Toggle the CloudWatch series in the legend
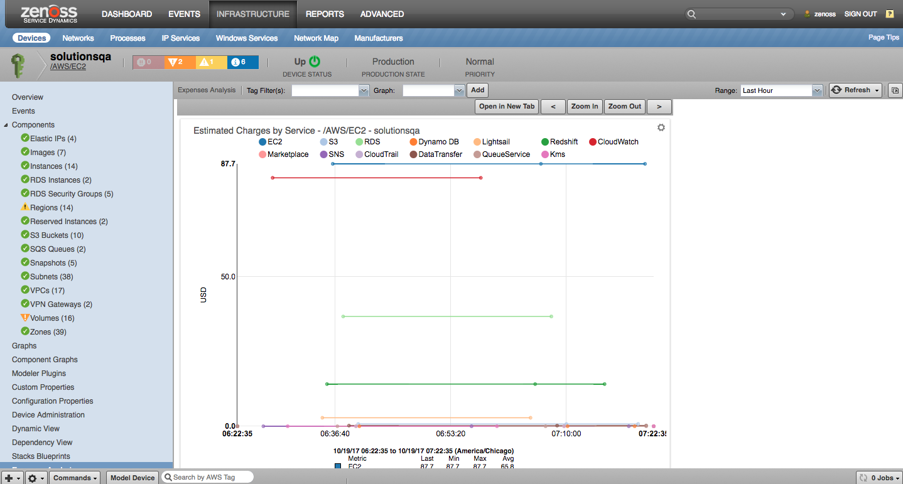This screenshot has height=484, width=903. [x=614, y=142]
